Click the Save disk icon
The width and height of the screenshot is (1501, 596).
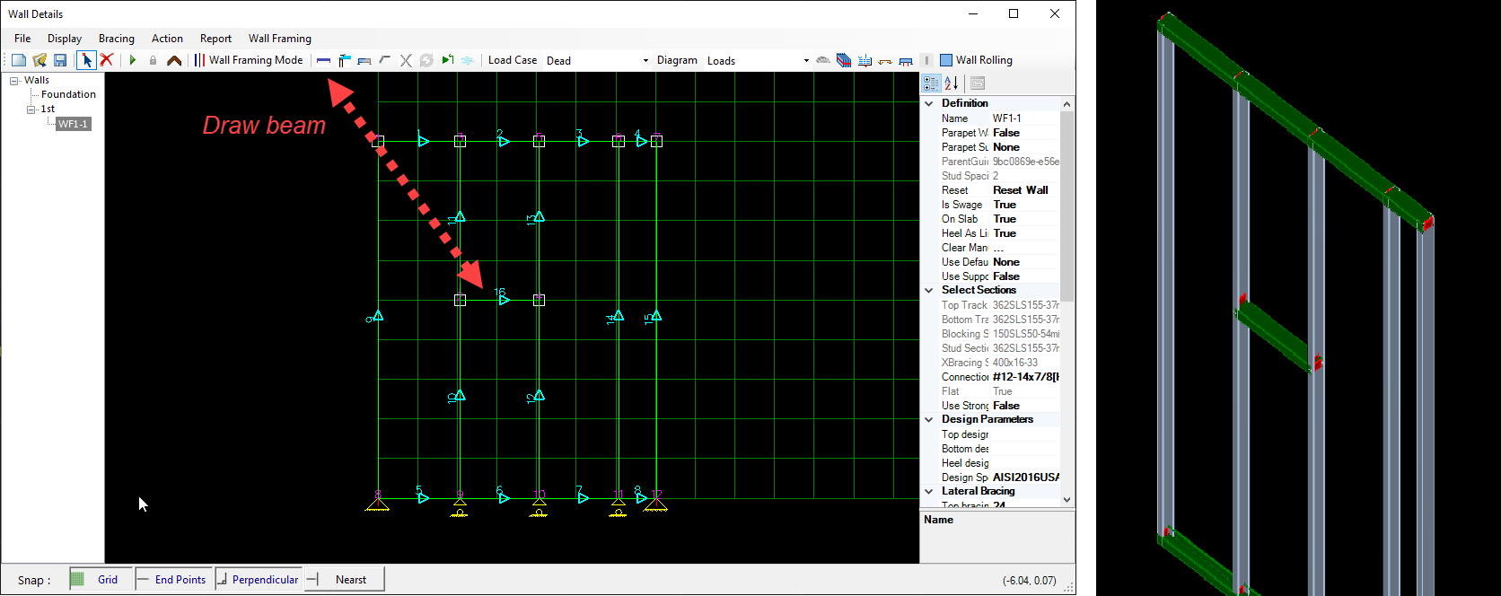60,60
